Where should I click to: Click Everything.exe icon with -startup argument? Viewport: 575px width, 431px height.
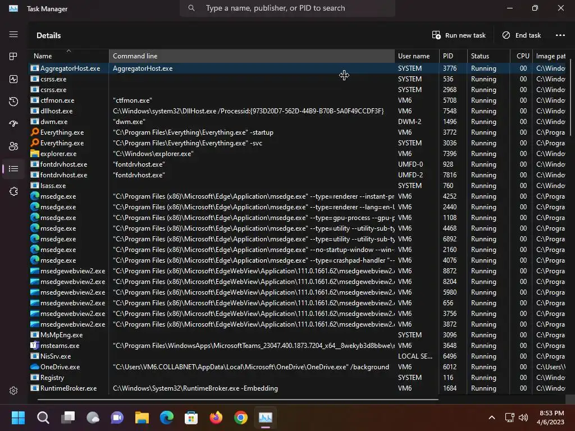(35, 132)
